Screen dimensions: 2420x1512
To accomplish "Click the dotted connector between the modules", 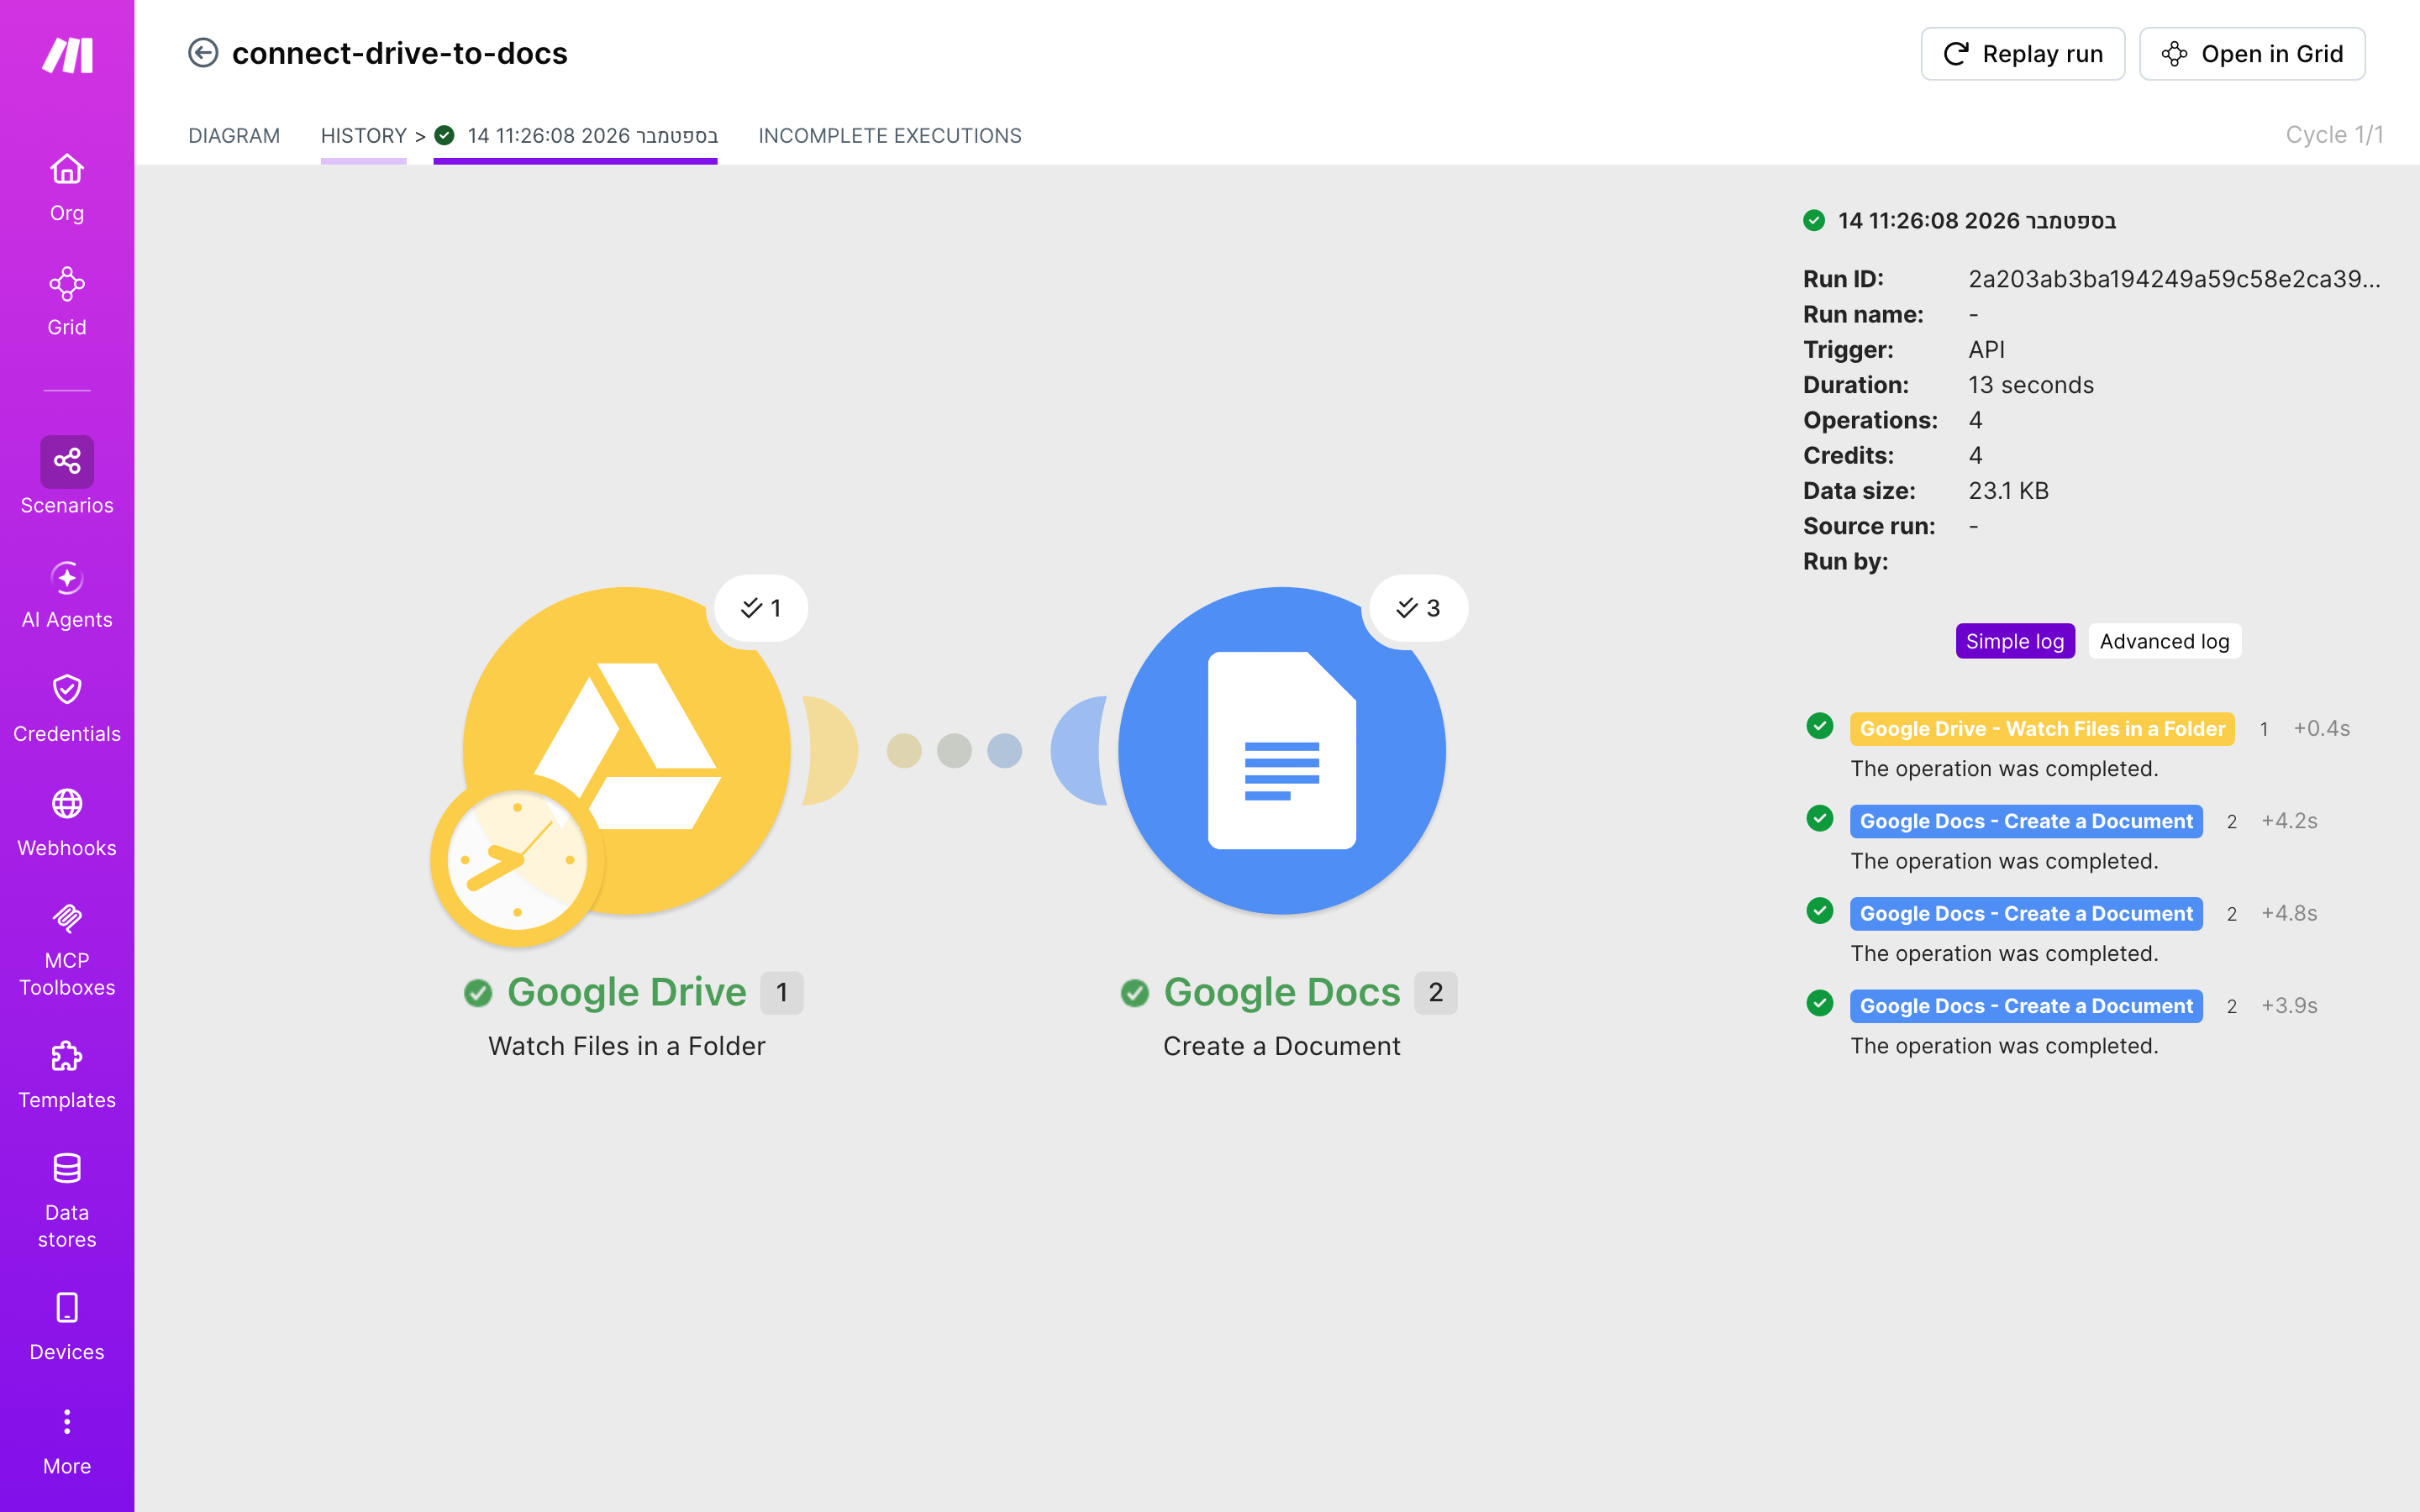I will pyautogui.click(x=954, y=750).
